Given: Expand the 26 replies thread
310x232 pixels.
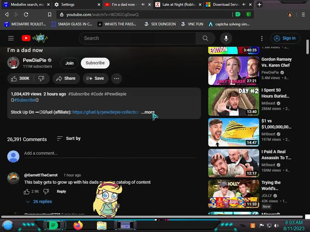Looking at the screenshot, I should [x=39, y=201].
